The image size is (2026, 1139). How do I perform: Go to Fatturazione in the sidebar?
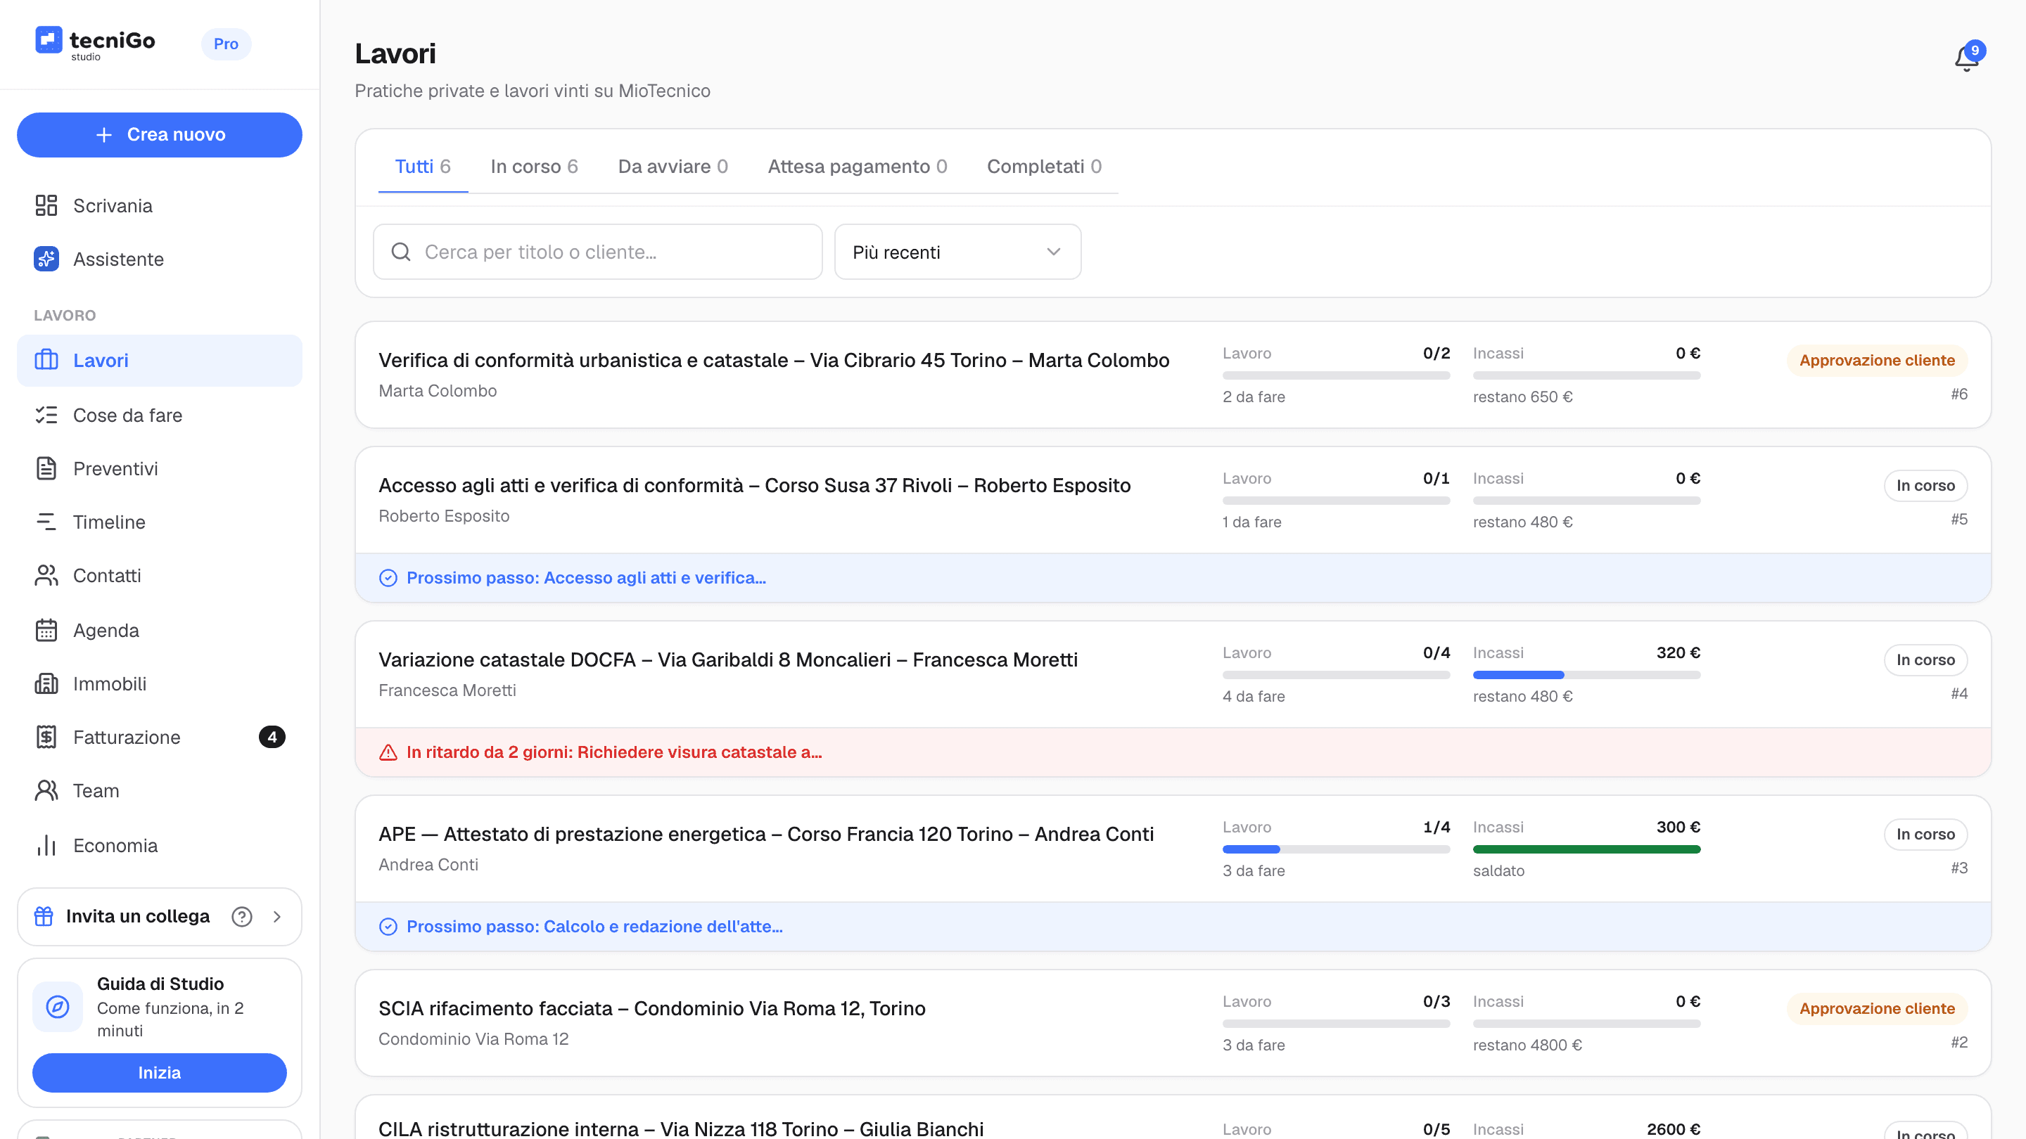point(160,738)
